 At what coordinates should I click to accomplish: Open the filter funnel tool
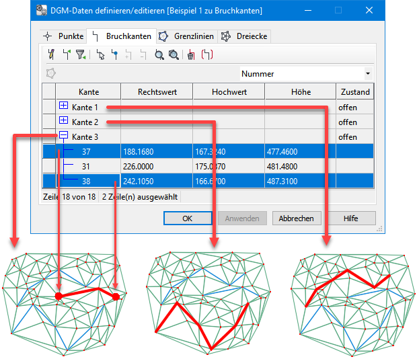81,55
